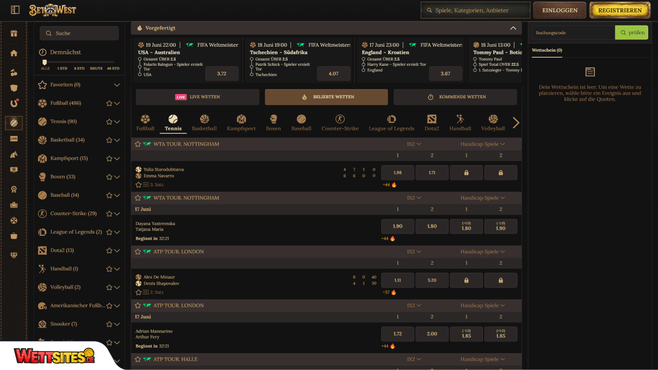Screen dimensions: 658x370
Task: Open the shopping basket icon in sidebar
Action: click(14, 236)
